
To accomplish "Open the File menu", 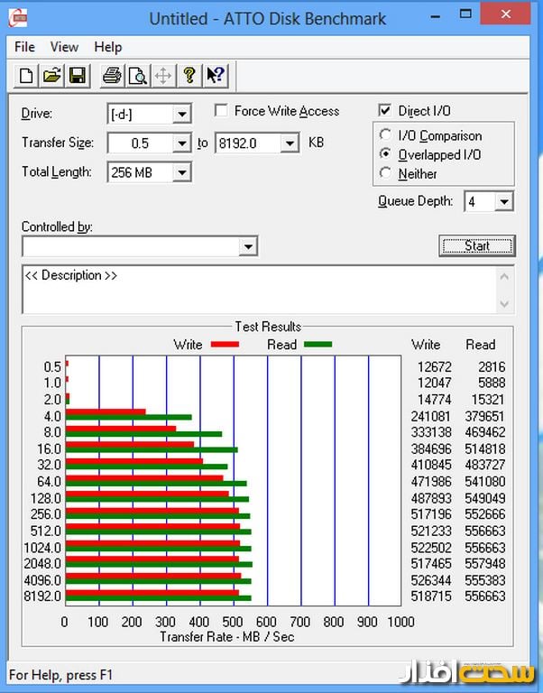I will (x=24, y=47).
